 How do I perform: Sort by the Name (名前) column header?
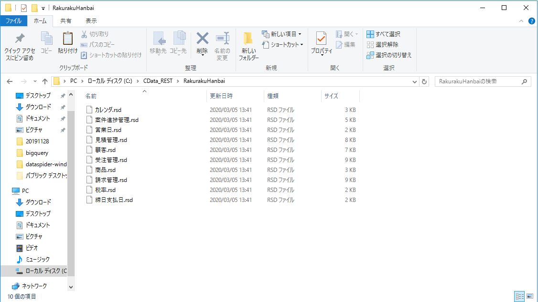click(x=91, y=96)
